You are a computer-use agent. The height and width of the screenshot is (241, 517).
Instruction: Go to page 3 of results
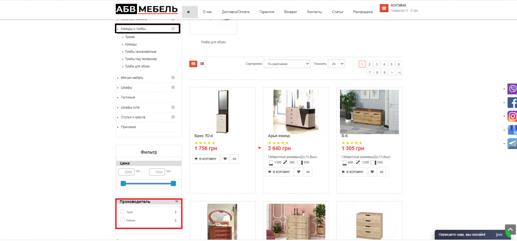tap(376, 64)
